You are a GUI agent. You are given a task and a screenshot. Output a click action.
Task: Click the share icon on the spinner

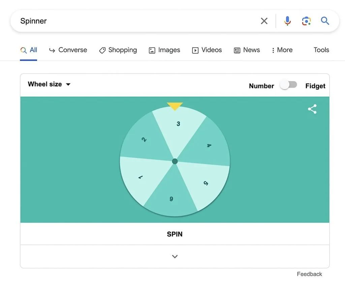[x=312, y=109]
